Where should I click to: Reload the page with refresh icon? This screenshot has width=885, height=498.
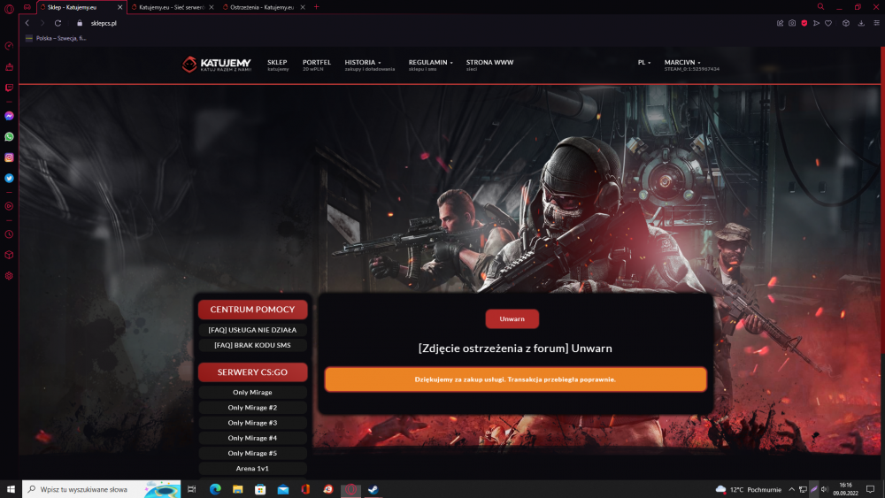click(x=58, y=23)
